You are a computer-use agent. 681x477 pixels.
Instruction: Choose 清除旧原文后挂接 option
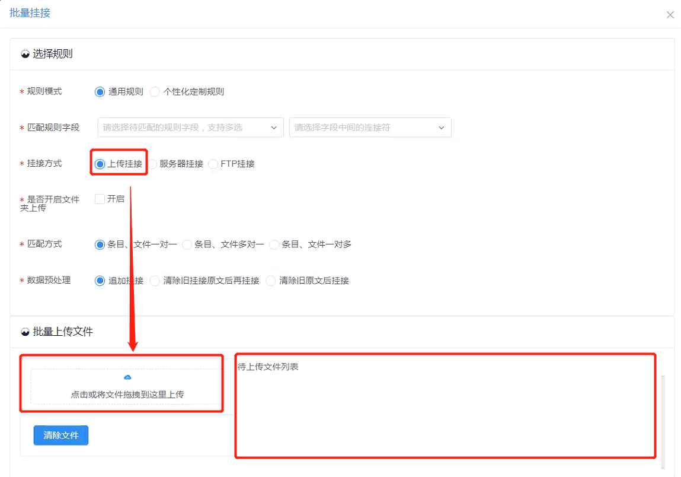[271, 281]
